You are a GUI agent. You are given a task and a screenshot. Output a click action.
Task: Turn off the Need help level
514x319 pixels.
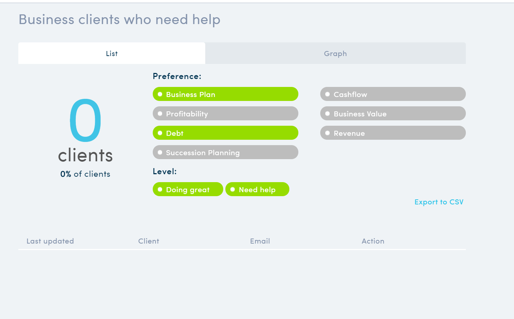click(x=257, y=189)
